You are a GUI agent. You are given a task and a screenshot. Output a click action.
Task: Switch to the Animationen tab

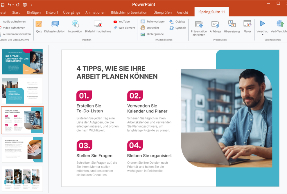coord(95,13)
